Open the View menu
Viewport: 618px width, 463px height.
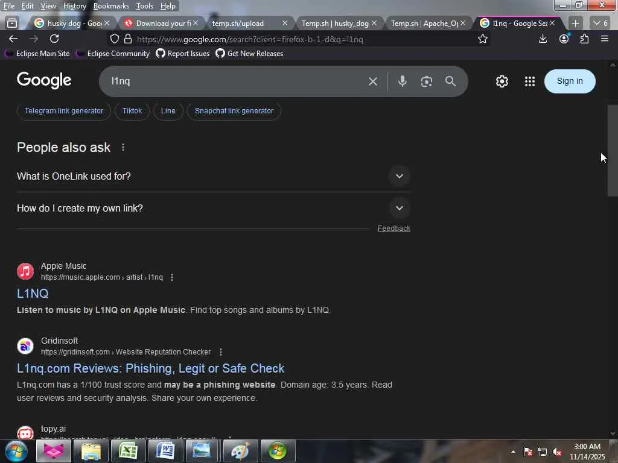tap(48, 6)
